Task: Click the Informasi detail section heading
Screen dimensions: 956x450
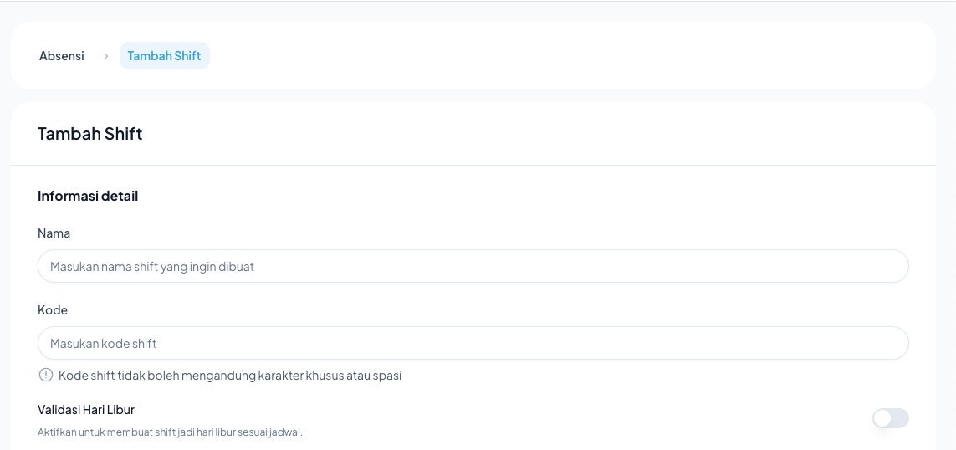Action: (x=88, y=196)
